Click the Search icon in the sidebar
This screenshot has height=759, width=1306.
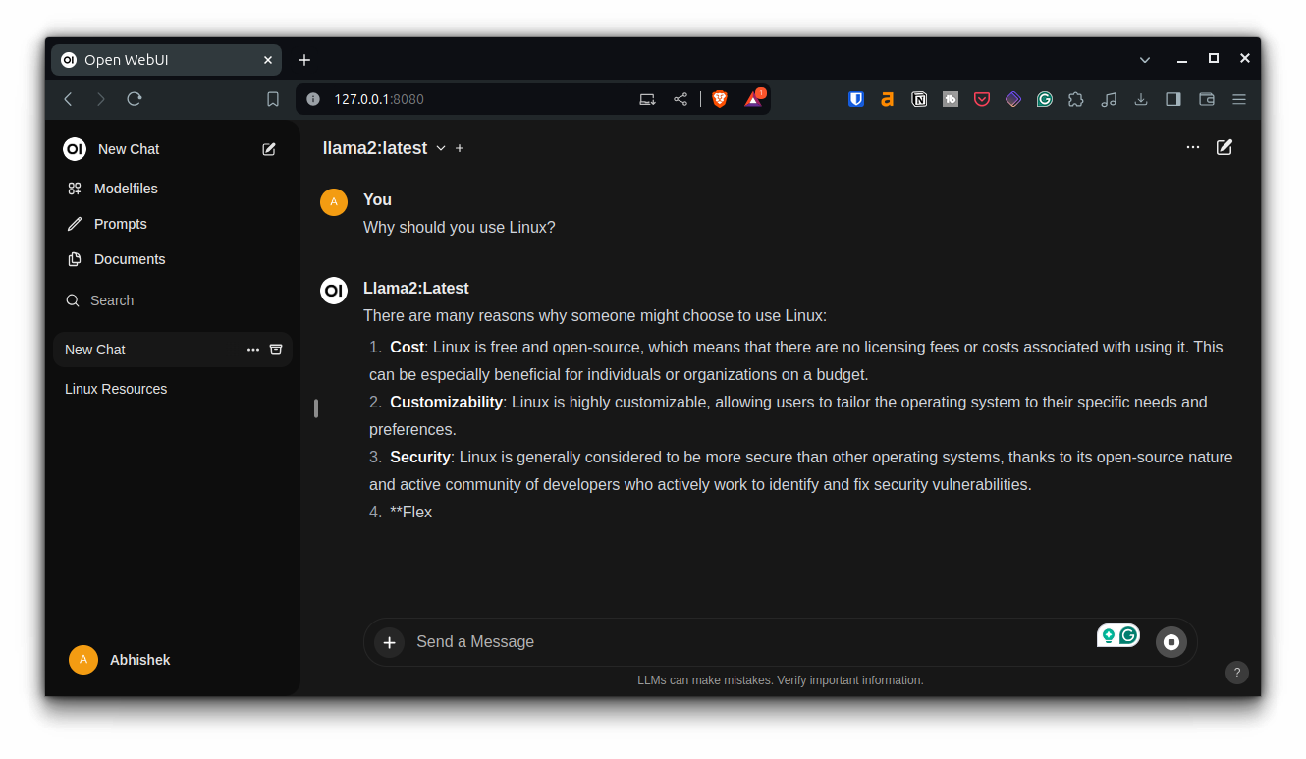[72, 299]
